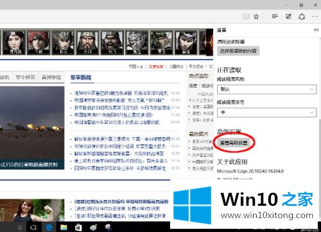Expand the 阅读视图风格 dropdown showing 默认
The height and width of the screenshot is (232, 321).
(x=266, y=89)
